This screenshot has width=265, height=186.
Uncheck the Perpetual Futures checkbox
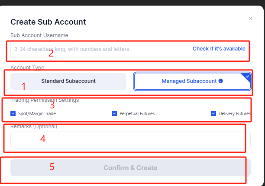pyautogui.click(x=114, y=113)
